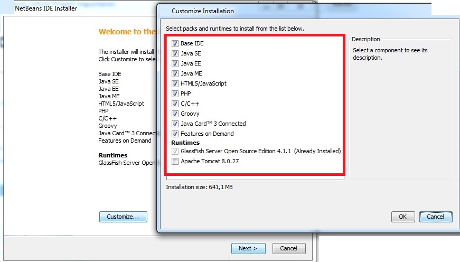
Task: Uncheck the Base IDE checkbox
Action: [x=175, y=43]
